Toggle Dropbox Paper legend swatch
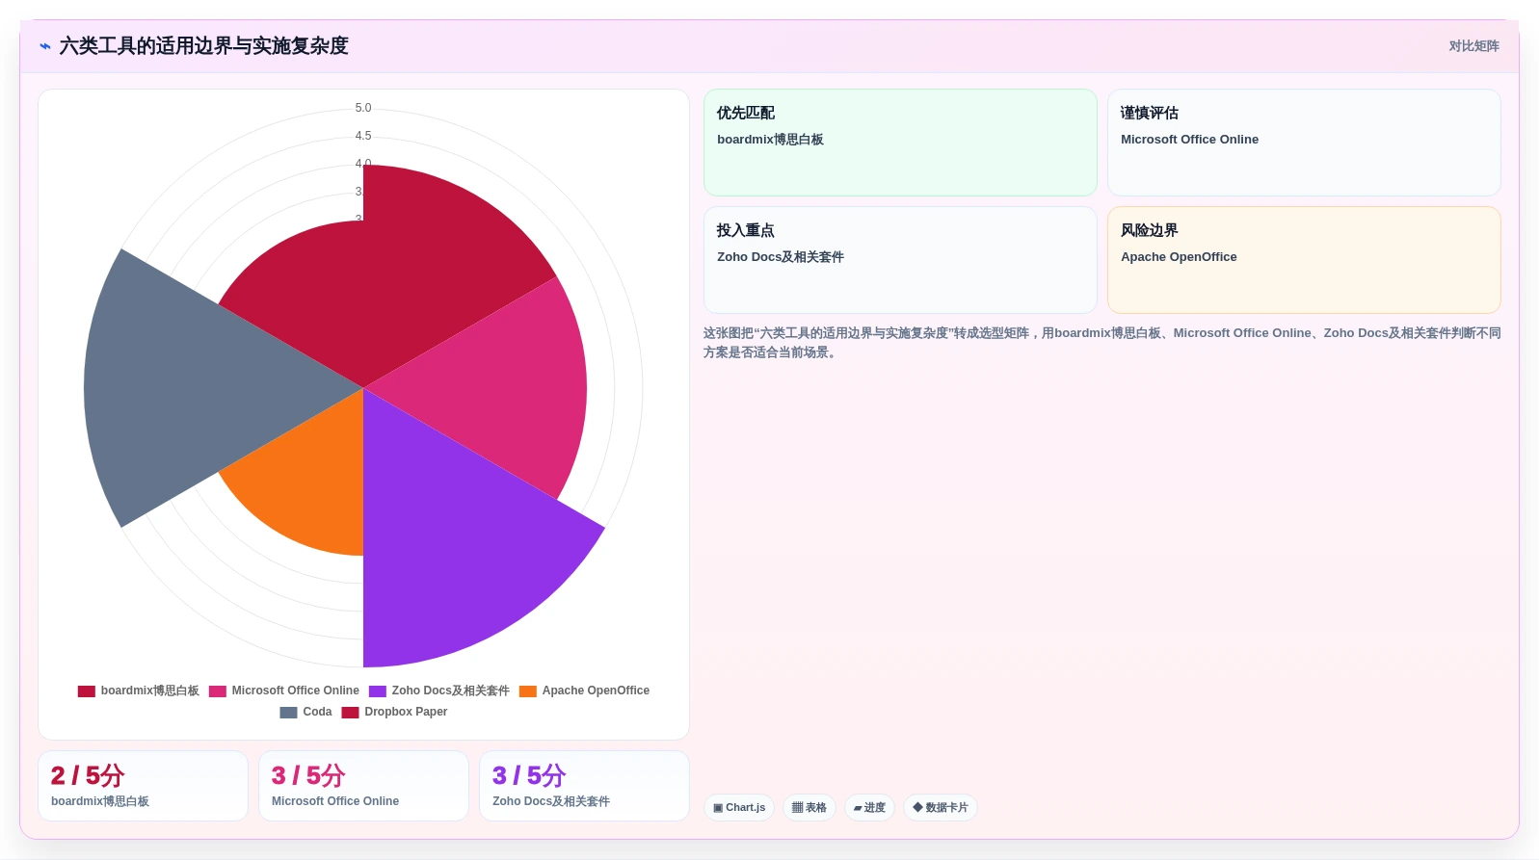Image resolution: width=1539 pixels, height=860 pixels. pos(350,713)
